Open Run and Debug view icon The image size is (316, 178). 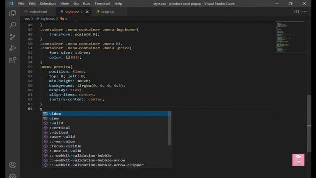point(12,48)
